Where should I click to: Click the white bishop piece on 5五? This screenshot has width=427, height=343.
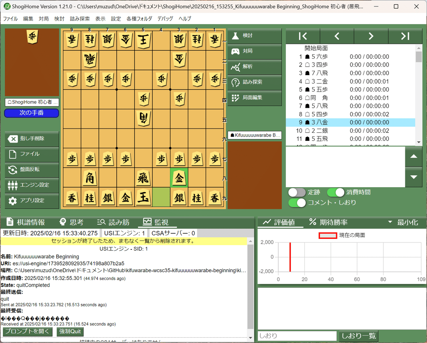tap(143, 119)
